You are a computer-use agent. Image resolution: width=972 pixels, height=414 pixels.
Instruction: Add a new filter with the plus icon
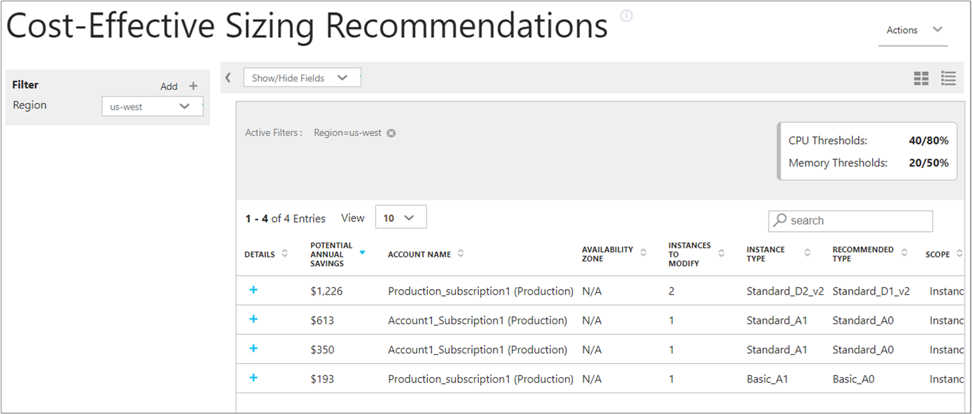194,87
